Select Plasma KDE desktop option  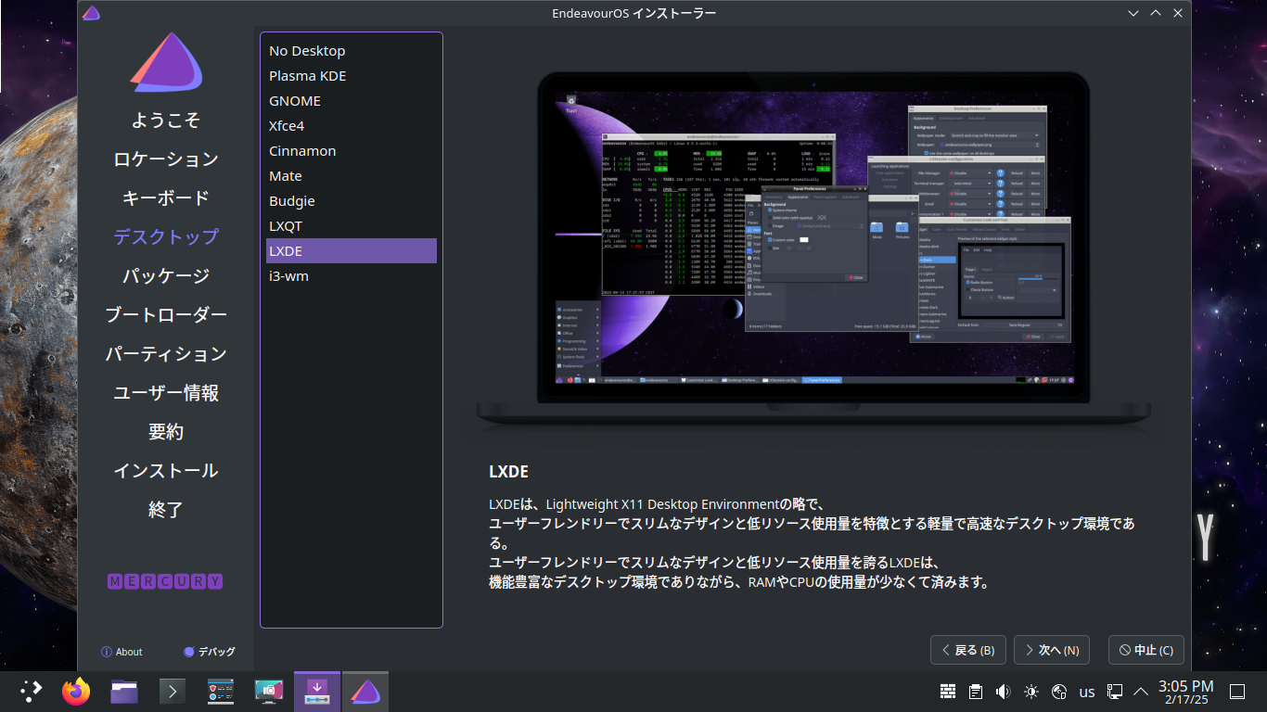pos(308,76)
